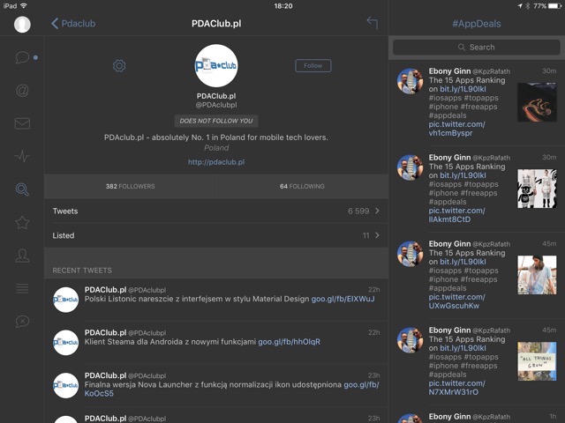Tap the reply arrow icon in header

[373, 23]
